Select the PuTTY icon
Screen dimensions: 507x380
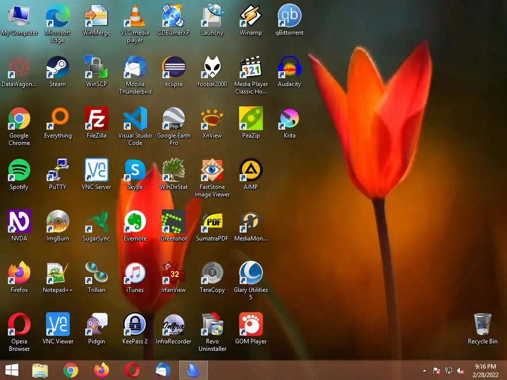coord(57,170)
